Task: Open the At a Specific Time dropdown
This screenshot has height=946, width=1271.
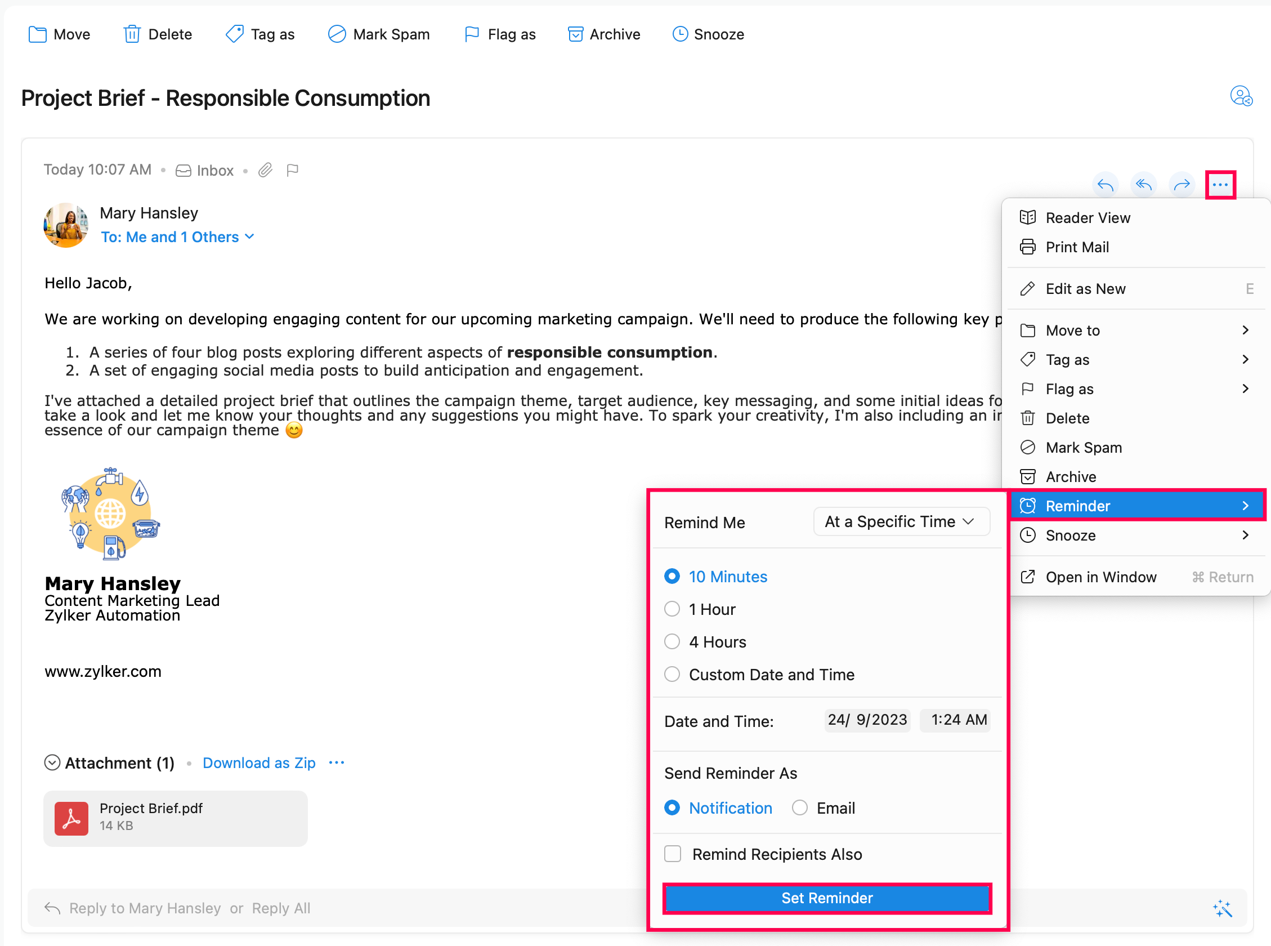Action: pyautogui.click(x=901, y=521)
